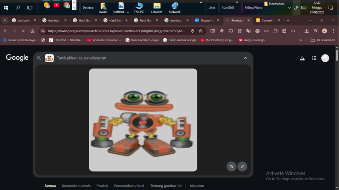Select the Produk results tab

click(102, 186)
